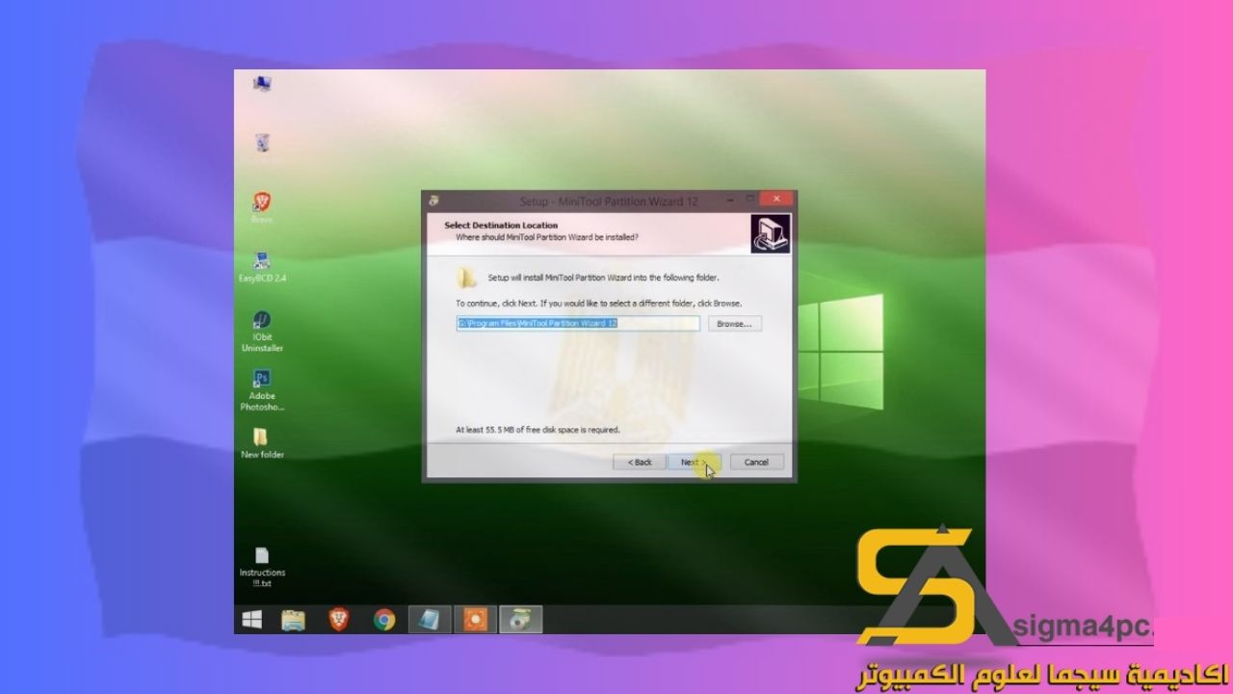Open File Explorer from the taskbar

[x=294, y=619]
